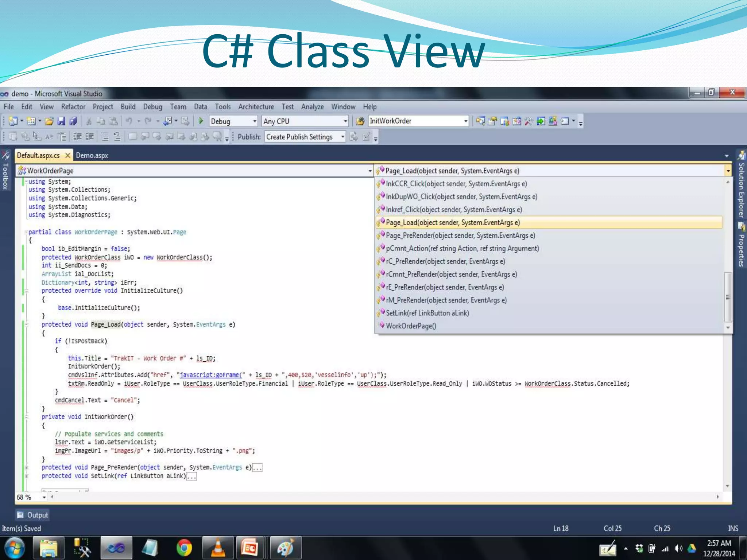Click the Increase Indent toolbar icon
The image size is (747, 560).
89,137
